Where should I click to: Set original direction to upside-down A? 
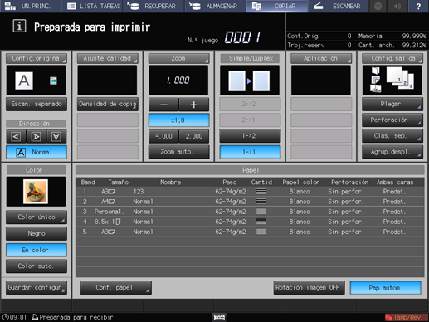56,136
